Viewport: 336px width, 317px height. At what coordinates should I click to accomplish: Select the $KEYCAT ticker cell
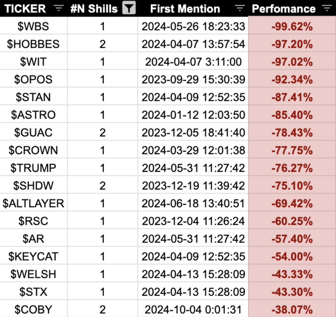[x=34, y=257]
